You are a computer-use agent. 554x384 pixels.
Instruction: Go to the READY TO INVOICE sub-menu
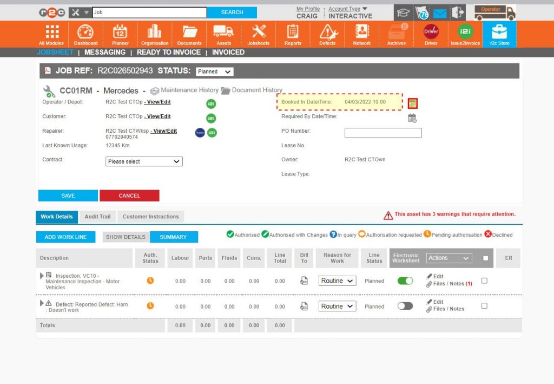[x=169, y=53]
